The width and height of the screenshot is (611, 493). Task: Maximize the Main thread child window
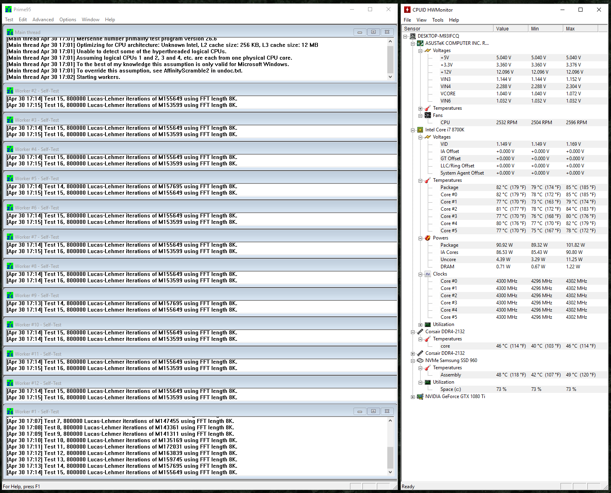pos(373,32)
